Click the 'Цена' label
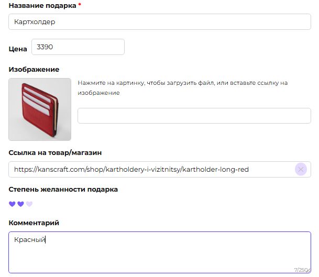The height and width of the screenshot is (277, 319). [18, 49]
